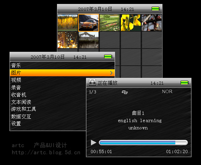Open 设置 at the menu bottom
Viewport: 201px width, 165px height.
coord(48,124)
